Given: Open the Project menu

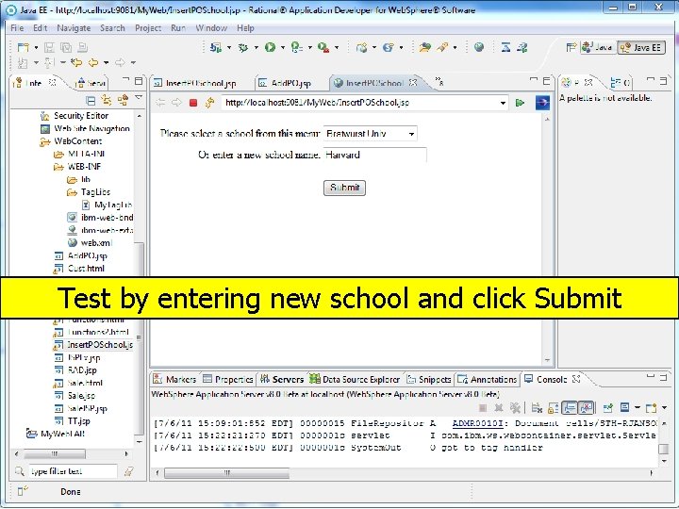Looking at the screenshot, I should 148,28.
